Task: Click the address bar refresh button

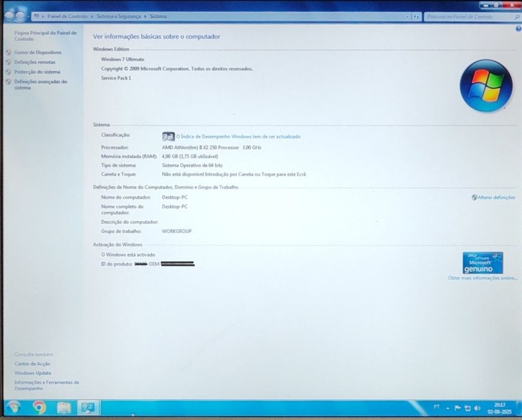Action: tap(416, 16)
